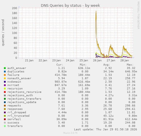
Task: Select the success legend label
Action: pos(13,123)
